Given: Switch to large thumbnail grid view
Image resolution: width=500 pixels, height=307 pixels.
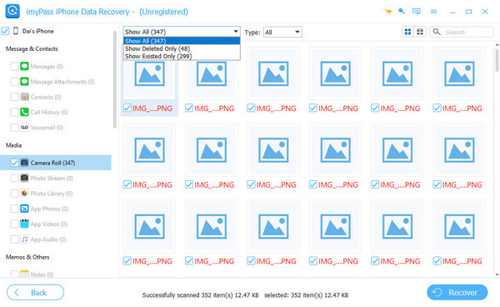Looking at the screenshot, I should pyautogui.click(x=407, y=32).
